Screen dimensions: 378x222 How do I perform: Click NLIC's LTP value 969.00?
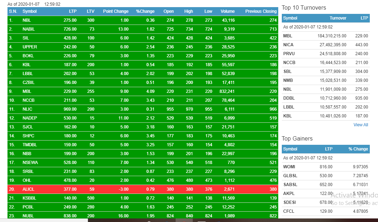click(x=70, y=109)
